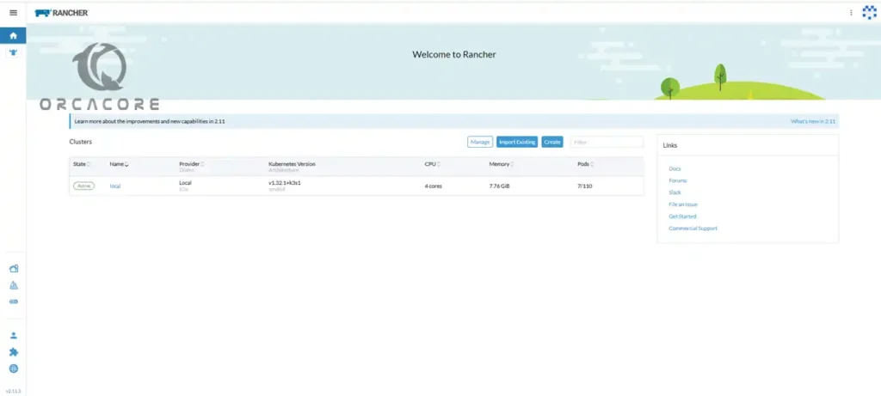
Task: Click the Clusters section title
Action: 80,142
